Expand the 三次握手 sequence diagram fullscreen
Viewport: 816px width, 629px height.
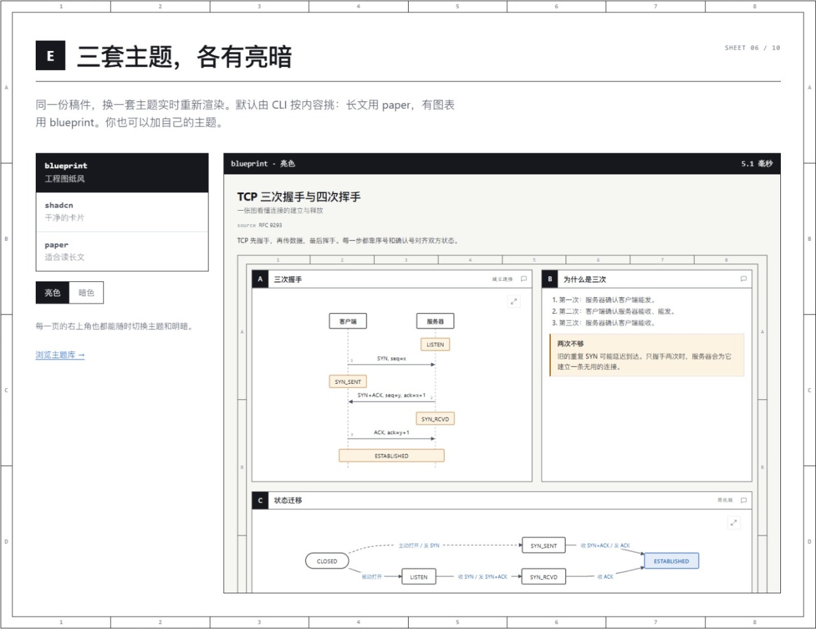click(514, 302)
